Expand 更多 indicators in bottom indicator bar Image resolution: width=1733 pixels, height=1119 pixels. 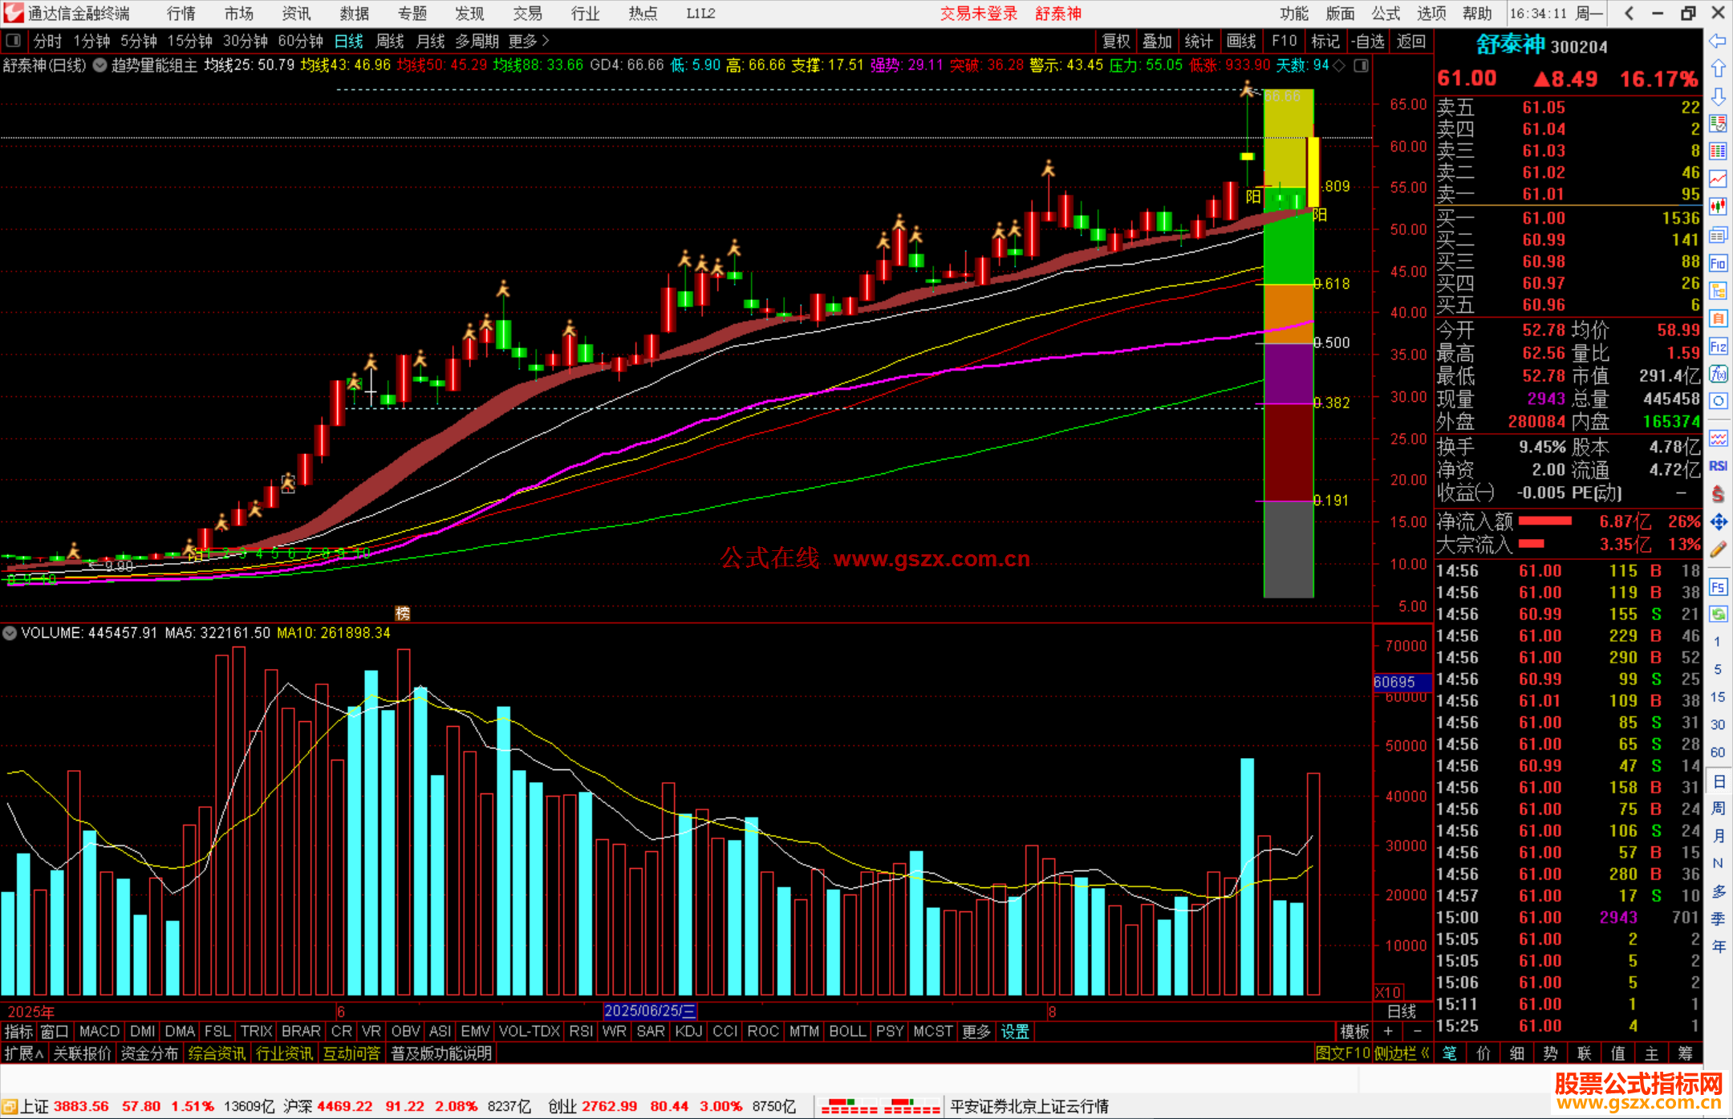pyautogui.click(x=976, y=1032)
